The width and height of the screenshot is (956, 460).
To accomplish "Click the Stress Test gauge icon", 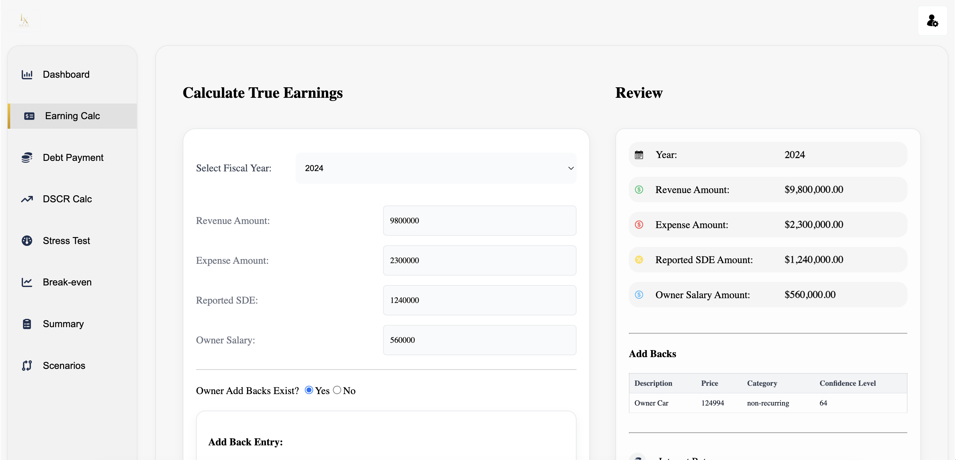I will click(x=27, y=241).
